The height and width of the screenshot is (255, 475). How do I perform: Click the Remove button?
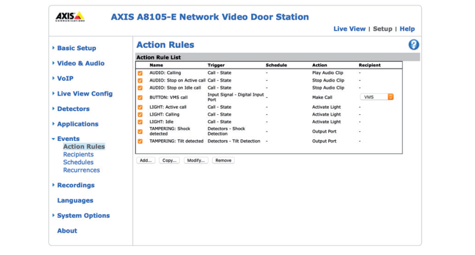click(223, 161)
